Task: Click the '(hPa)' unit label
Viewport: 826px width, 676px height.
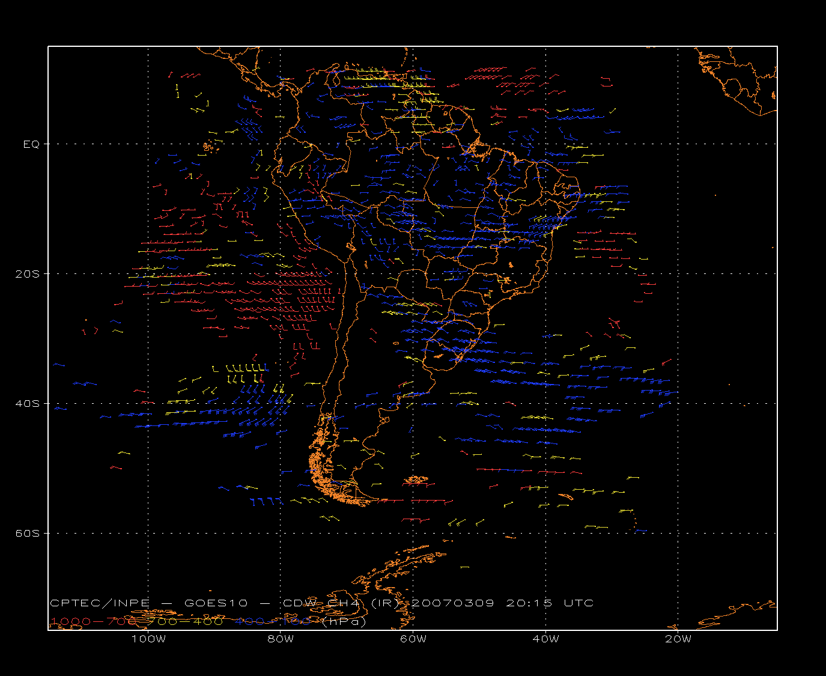Action: pos(344,622)
